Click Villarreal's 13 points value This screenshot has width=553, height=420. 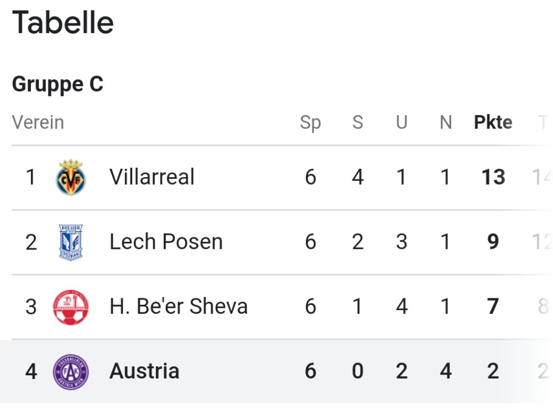pos(493,178)
